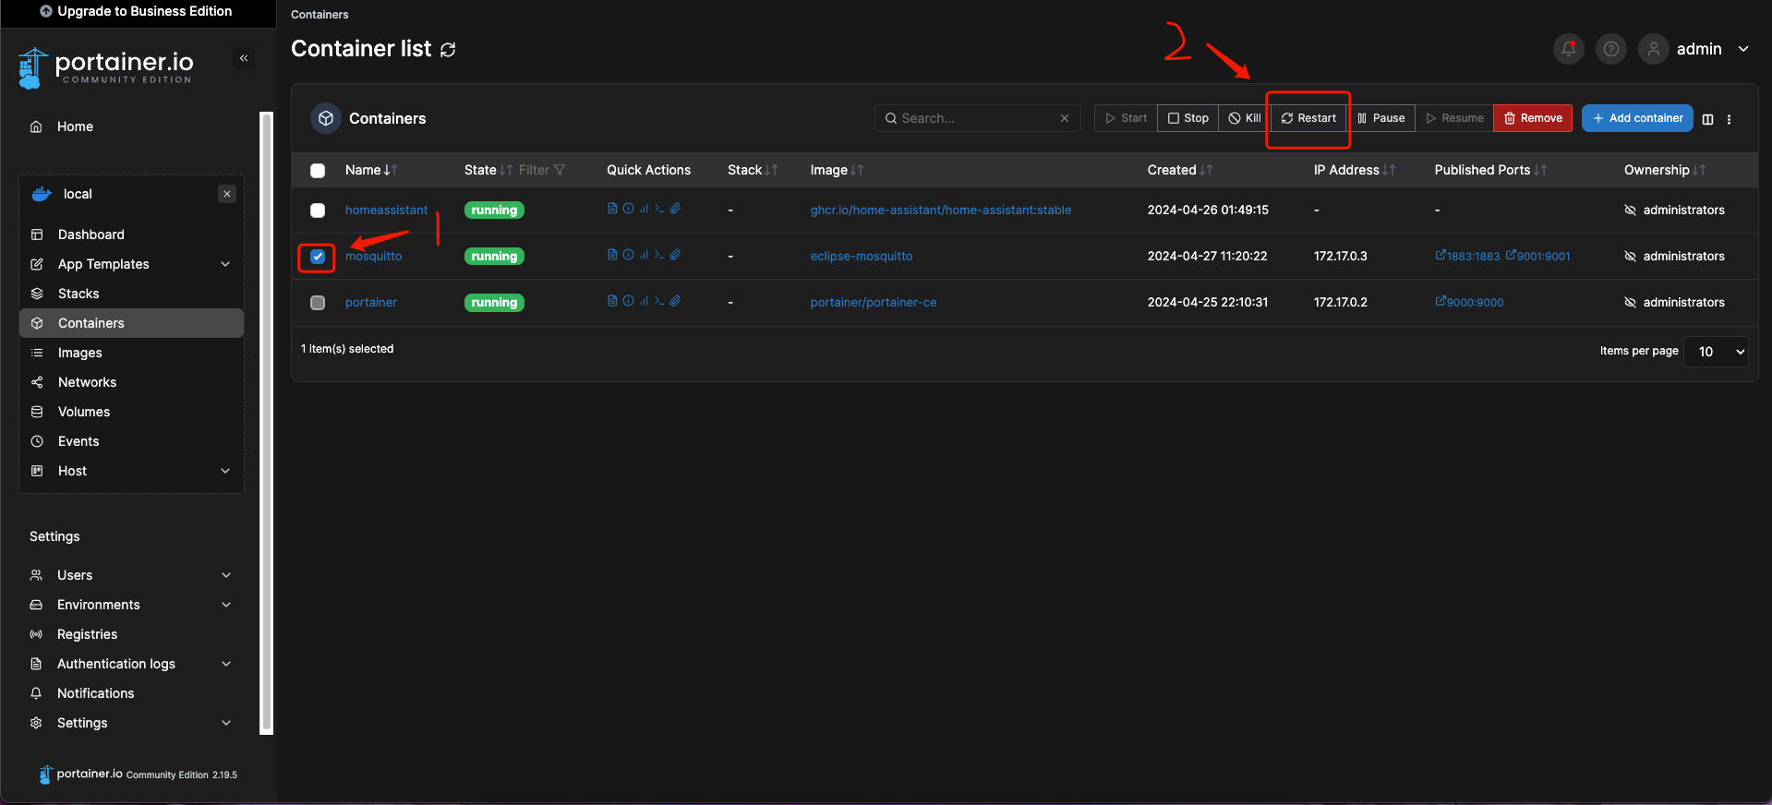Sort by the Created column header

point(1180,170)
